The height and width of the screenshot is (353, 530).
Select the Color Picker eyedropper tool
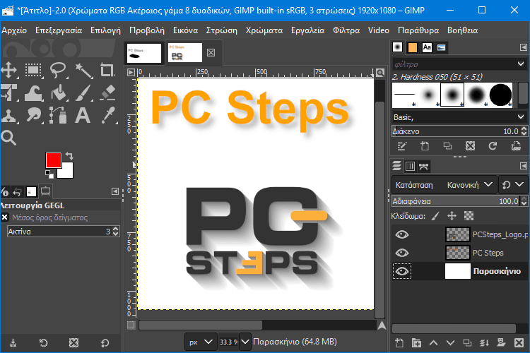point(107,115)
